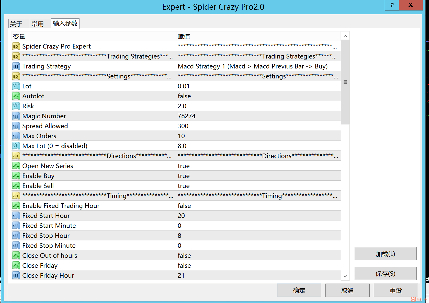Click the boolean icon beside Close Friday
Screen dimensions: 429x303
click(16, 265)
